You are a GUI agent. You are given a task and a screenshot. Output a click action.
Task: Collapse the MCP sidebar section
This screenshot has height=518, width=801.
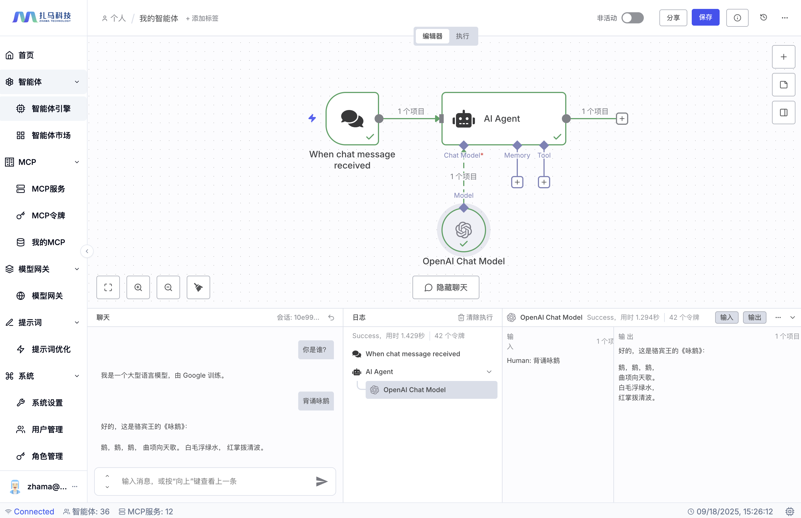click(77, 162)
